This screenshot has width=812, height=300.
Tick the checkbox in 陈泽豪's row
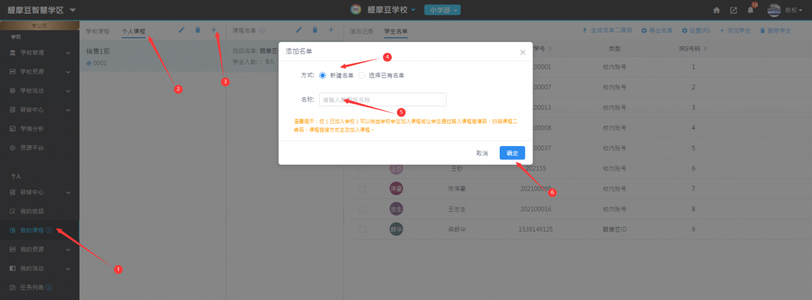pos(362,189)
